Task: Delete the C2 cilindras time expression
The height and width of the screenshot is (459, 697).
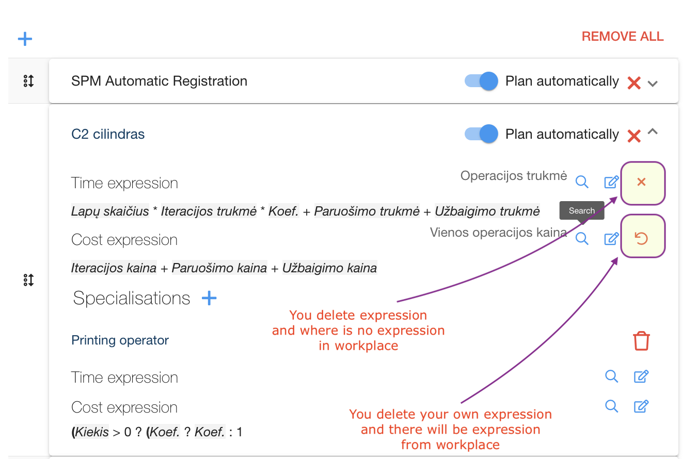Action: point(642,182)
